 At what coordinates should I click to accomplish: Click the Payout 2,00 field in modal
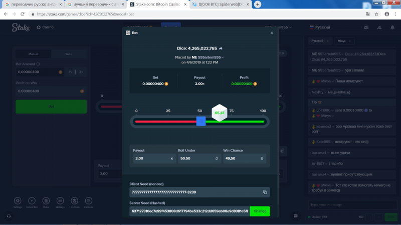[154, 158]
